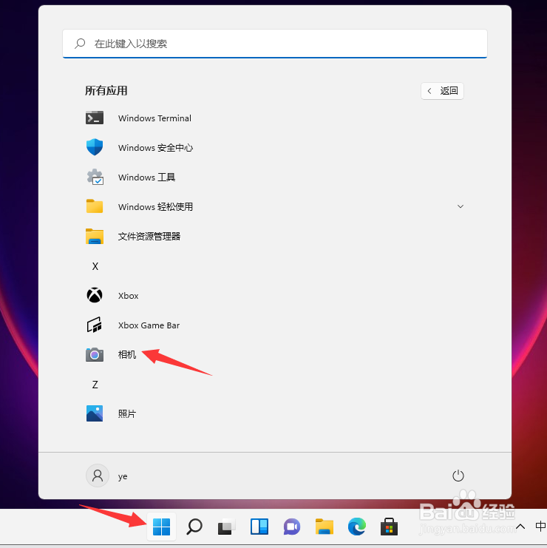
Task: Show hidden tray icons chevron
Action: [520, 527]
